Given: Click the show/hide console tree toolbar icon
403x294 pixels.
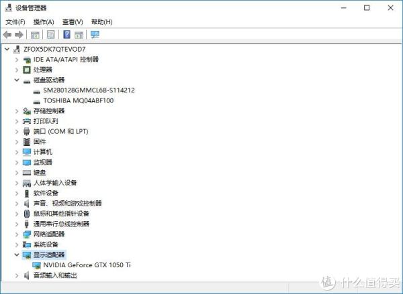Looking at the screenshot, I should [35, 35].
